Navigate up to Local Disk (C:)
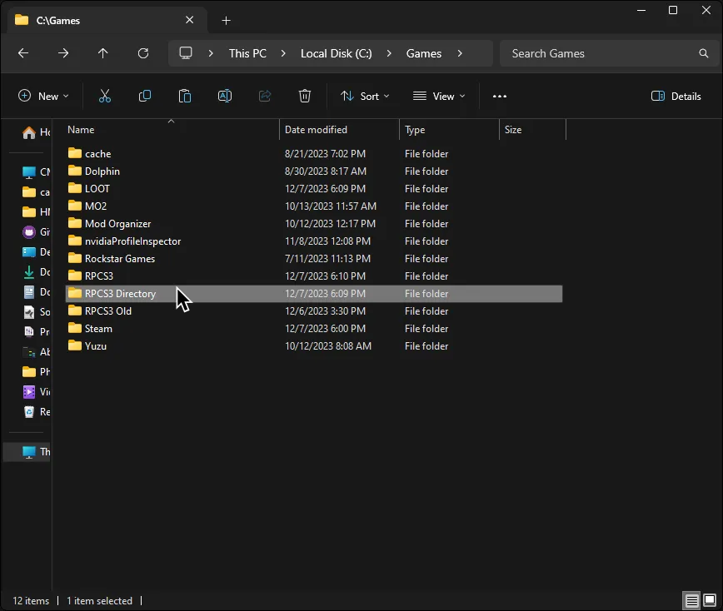The image size is (723, 611). pyautogui.click(x=102, y=53)
